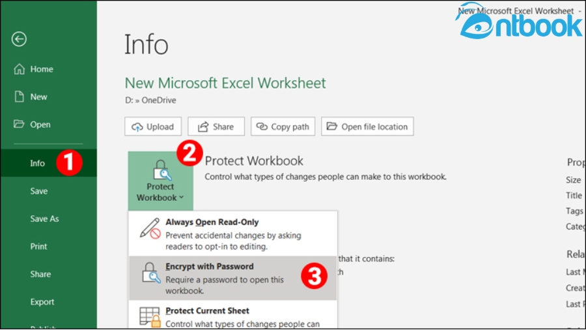Viewport: 586px width, 330px height.
Task: Click the Protect Workbook lock icon
Action: [162, 170]
